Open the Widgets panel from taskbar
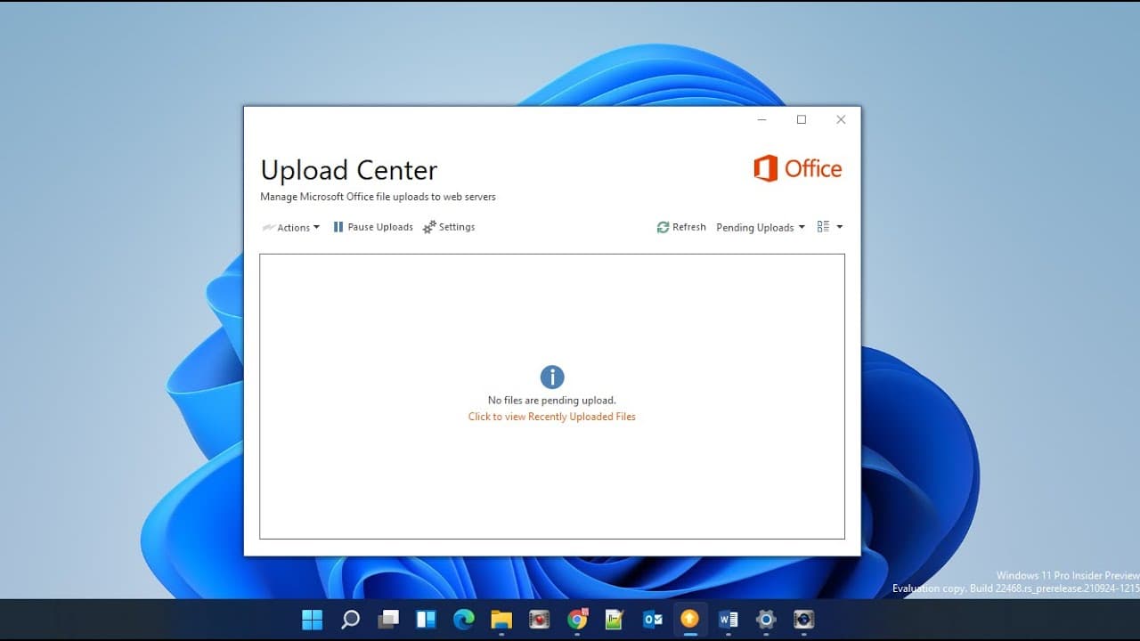The width and height of the screenshot is (1140, 641). point(426,620)
